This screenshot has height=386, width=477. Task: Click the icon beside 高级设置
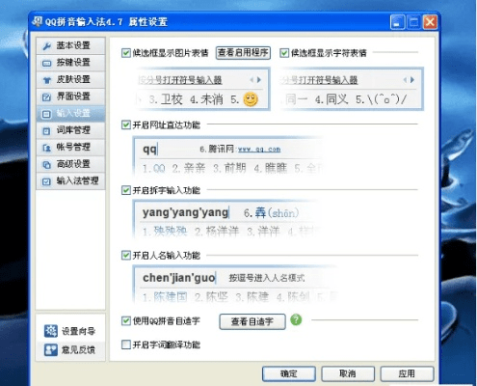click(x=47, y=165)
